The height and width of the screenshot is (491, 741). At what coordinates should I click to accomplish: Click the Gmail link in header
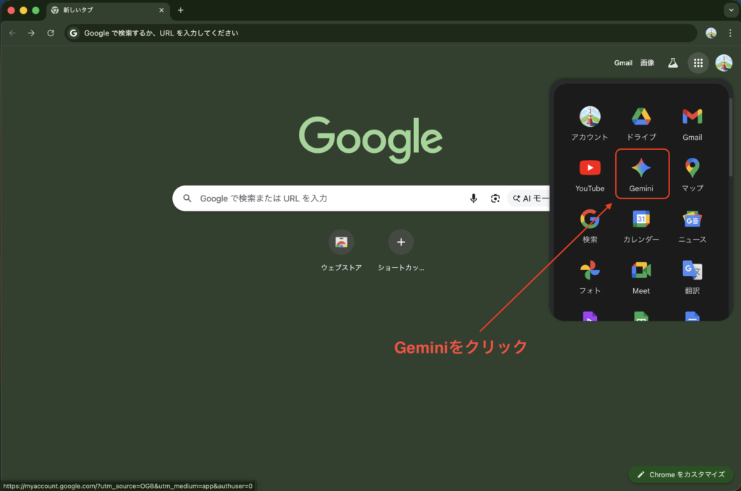(x=623, y=63)
